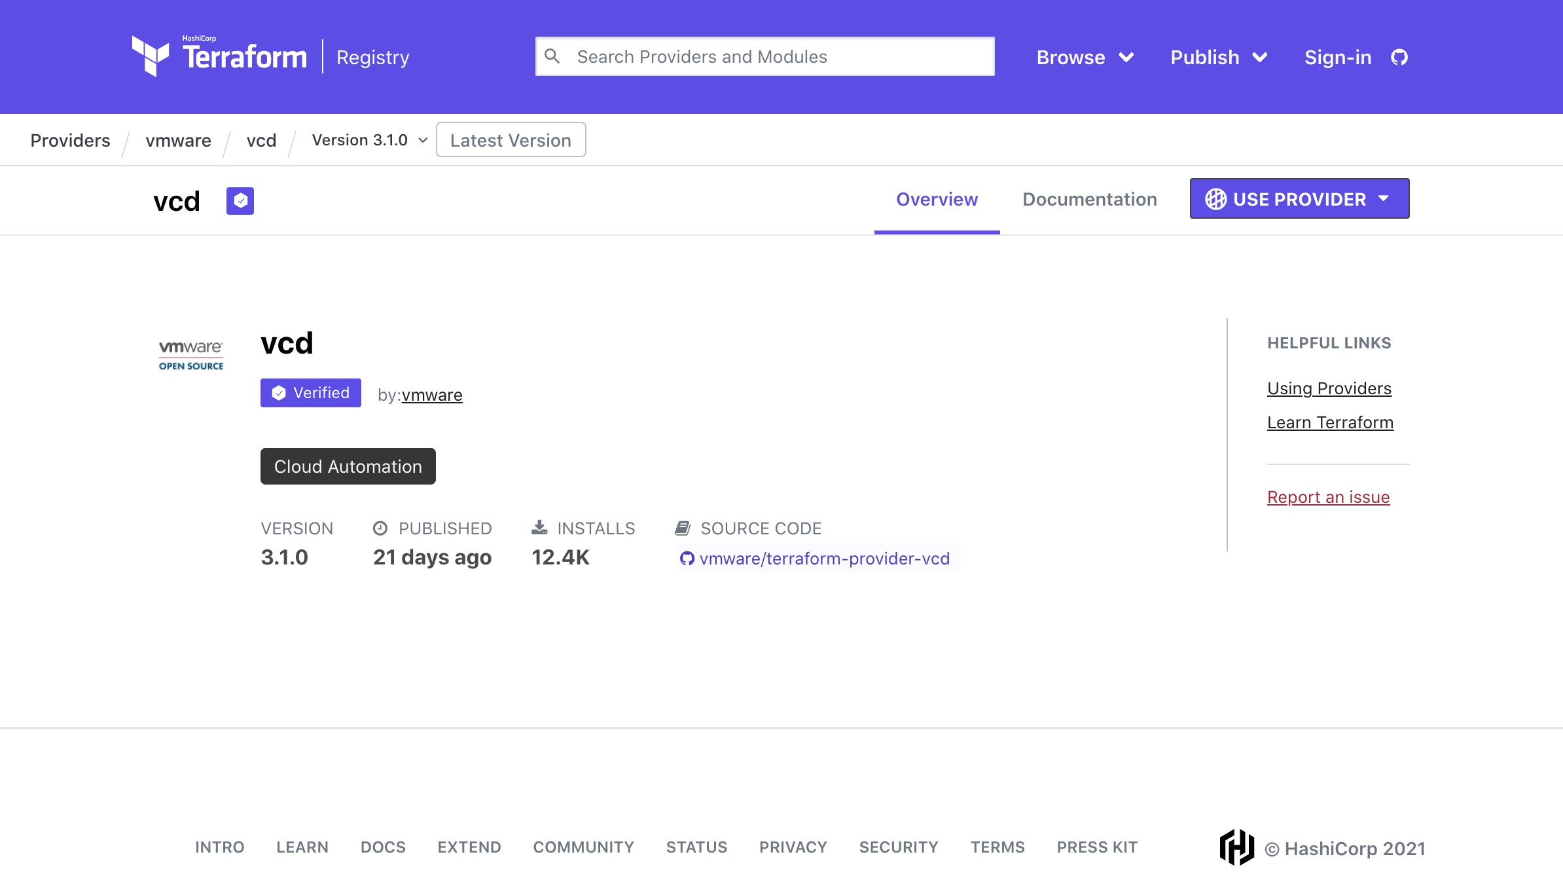The width and height of the screenshot is (1563, 884).
Task: Click the VMware Open Source logo
Action: tap(190, 354)
